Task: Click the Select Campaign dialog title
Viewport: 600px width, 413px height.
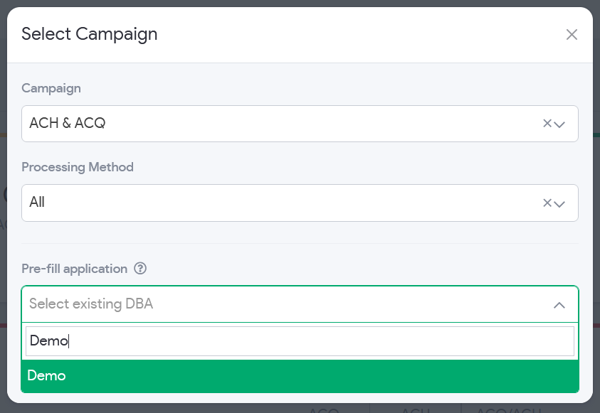Action: pos(90,34)
